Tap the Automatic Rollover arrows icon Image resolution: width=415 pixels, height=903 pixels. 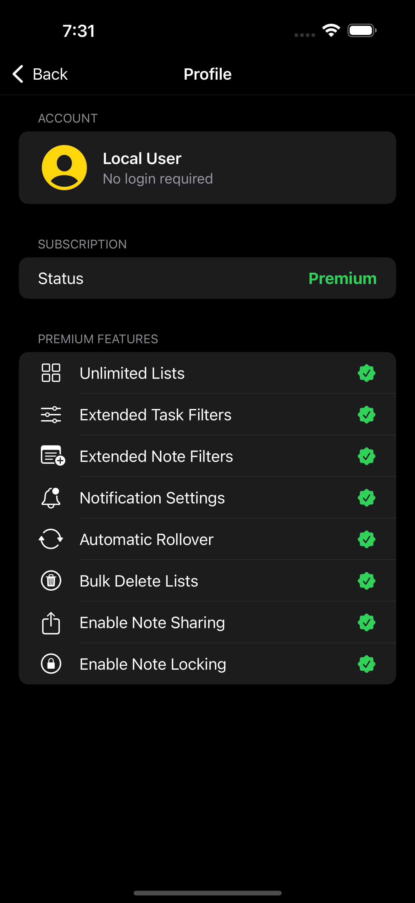click(x=51, y=539)
